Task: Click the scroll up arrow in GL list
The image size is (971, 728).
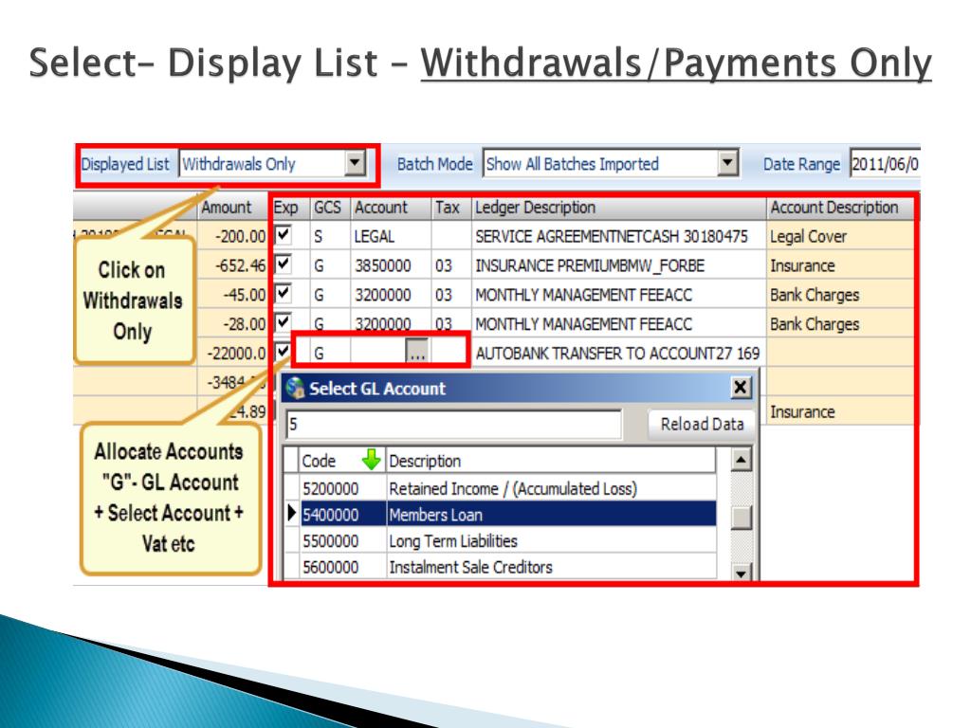Action: tap(741, 460)
